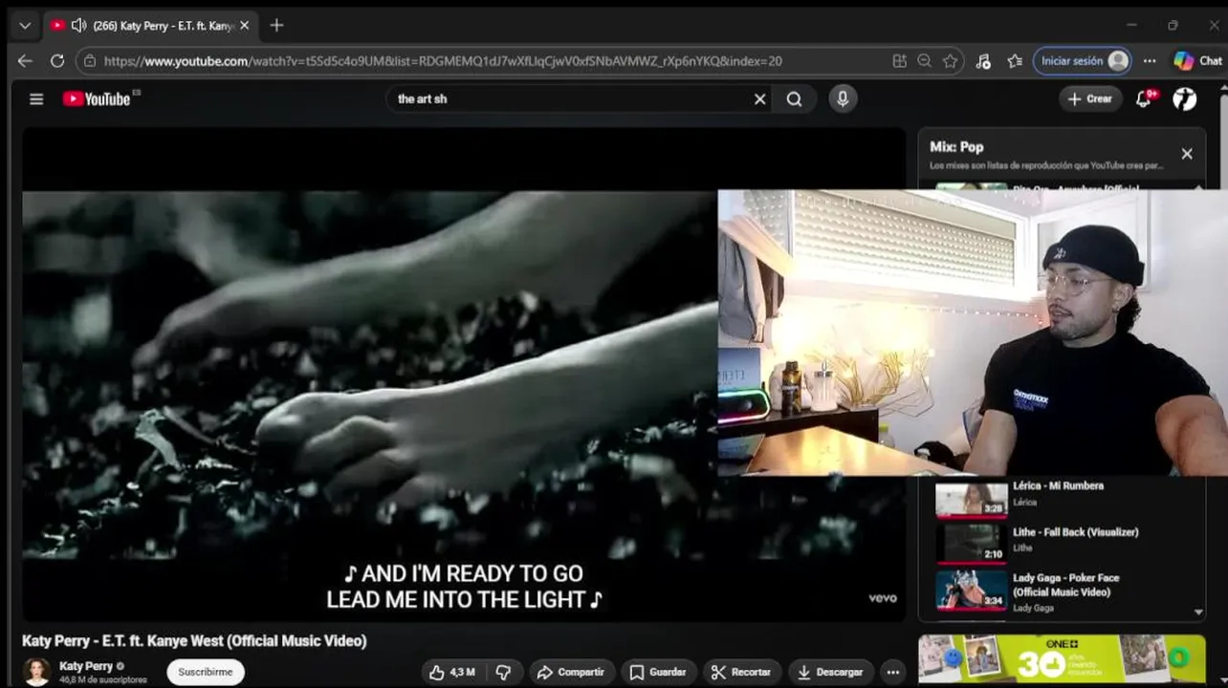Open the browser media control icon
1228x688 pixels.
click(x=983, y=60)
